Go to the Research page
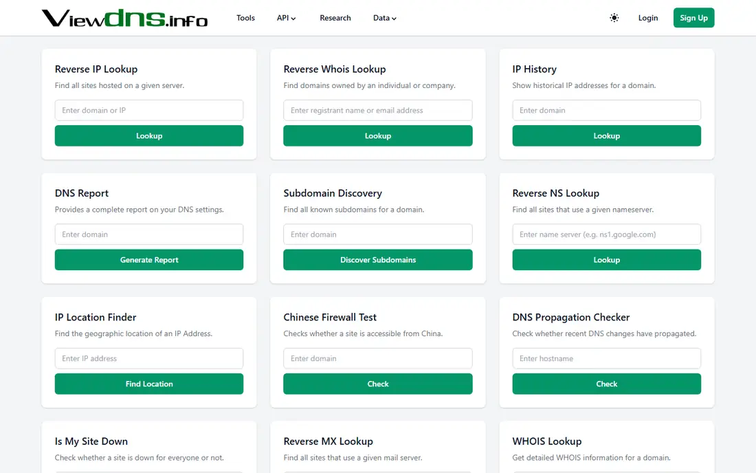The image size is (756, 473). tap(335, 18)
